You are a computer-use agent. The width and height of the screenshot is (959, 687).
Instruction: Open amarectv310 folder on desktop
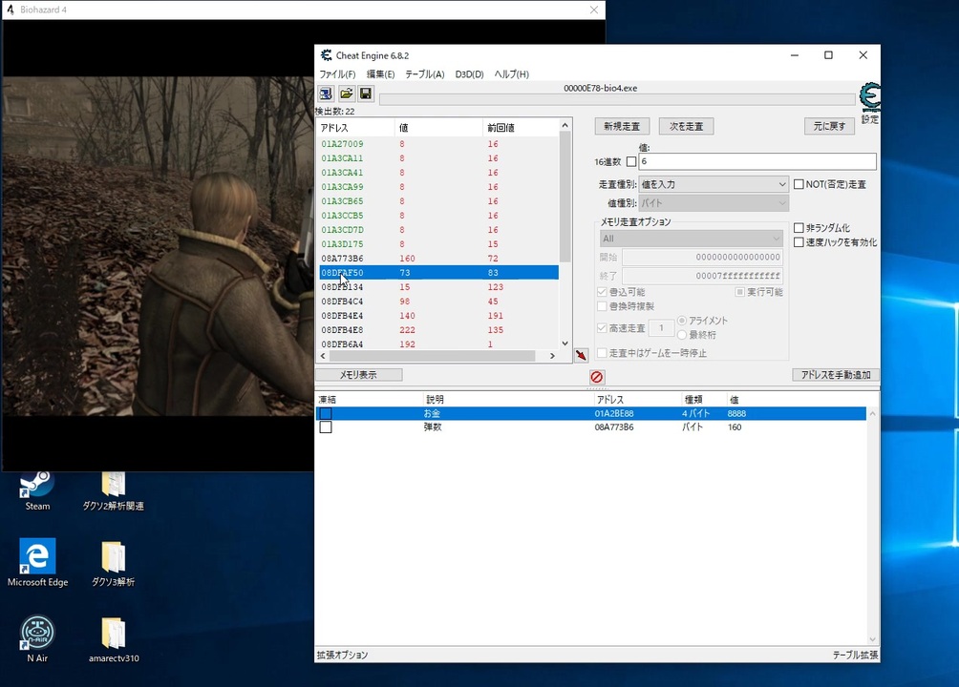113,639
